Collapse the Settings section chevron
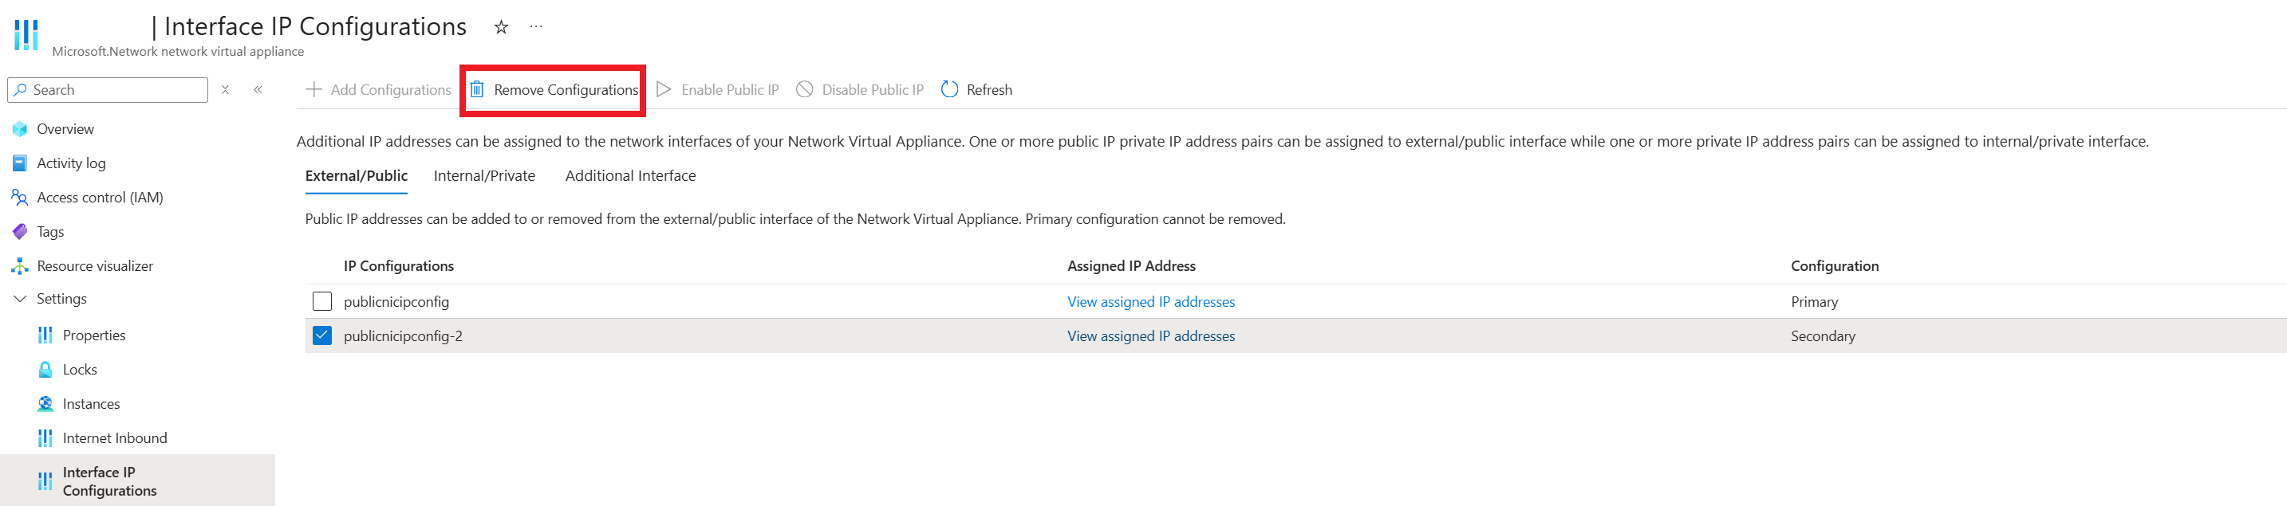Screen dimensions: 2287x506 coord(21,300)
